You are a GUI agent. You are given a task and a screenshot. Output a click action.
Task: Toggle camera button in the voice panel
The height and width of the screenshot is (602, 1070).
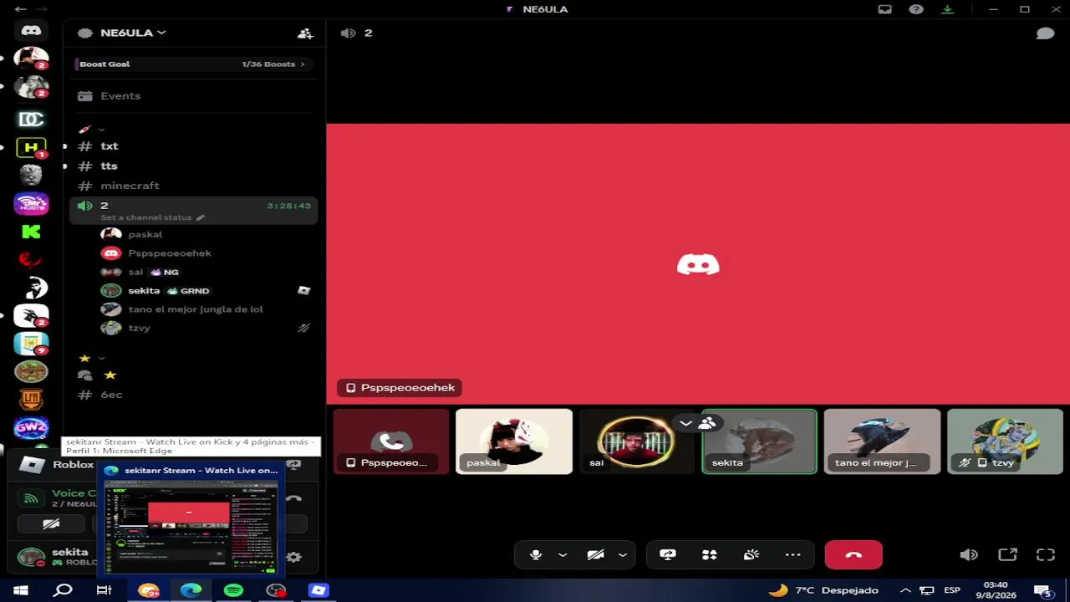coord(51,524)
